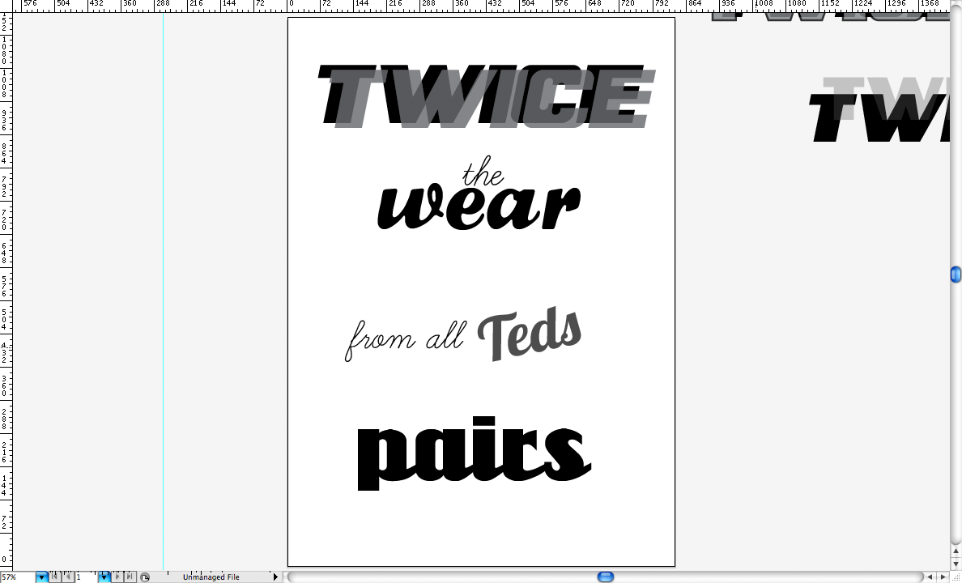This screenshot has width=962, height=583.
Task: Click the horizontal scroll left arrow
Action: point(930,577)
